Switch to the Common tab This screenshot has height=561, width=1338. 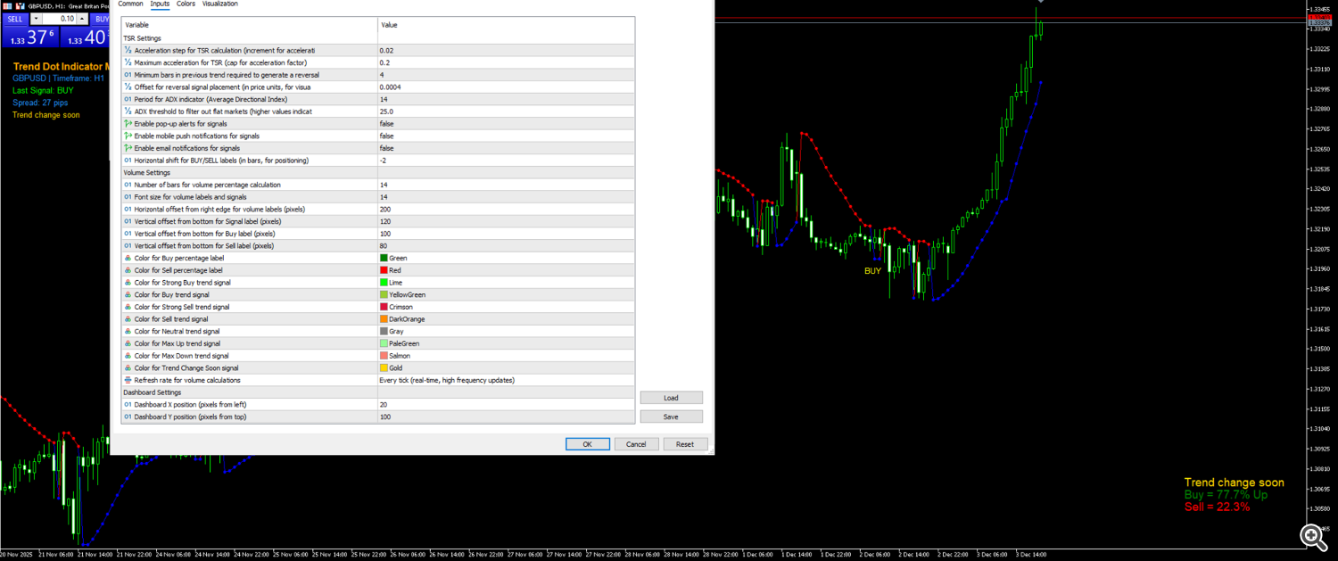[131, 4]
